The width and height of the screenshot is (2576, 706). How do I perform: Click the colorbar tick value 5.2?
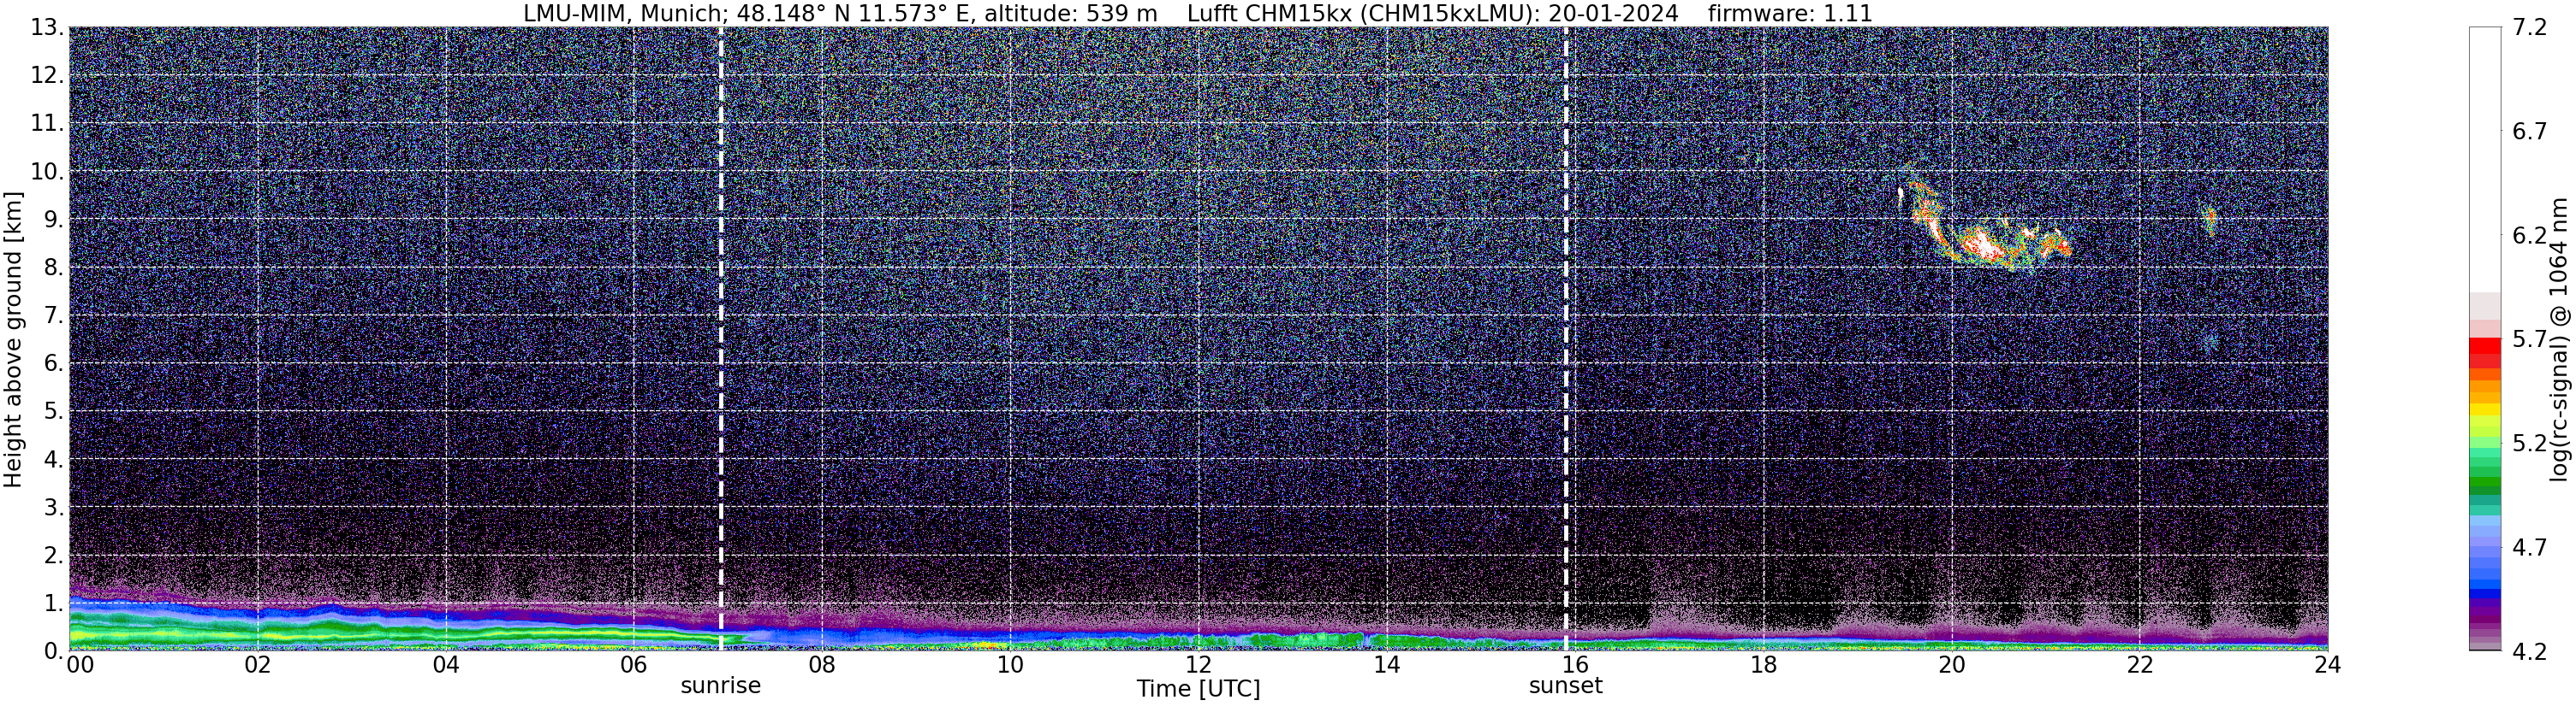2529,443
